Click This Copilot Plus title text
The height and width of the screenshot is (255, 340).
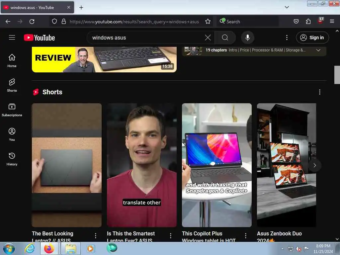(209, 236)
